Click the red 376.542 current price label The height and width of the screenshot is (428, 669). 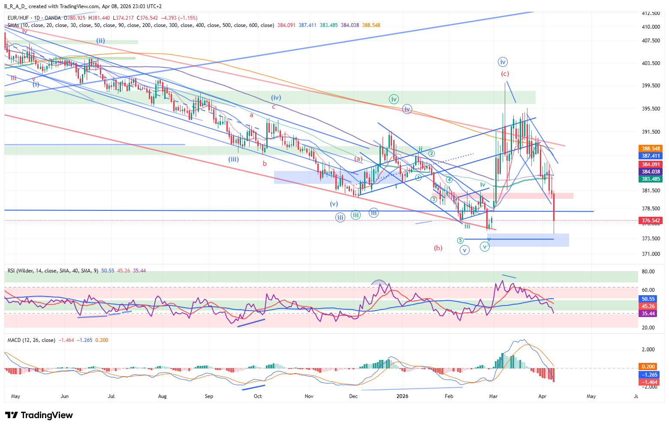coord(650,221)
